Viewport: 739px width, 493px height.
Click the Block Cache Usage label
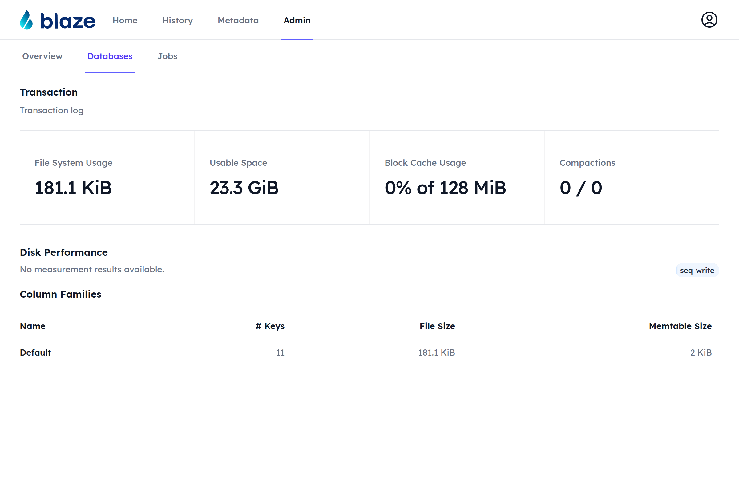click(x=426, y=163)
